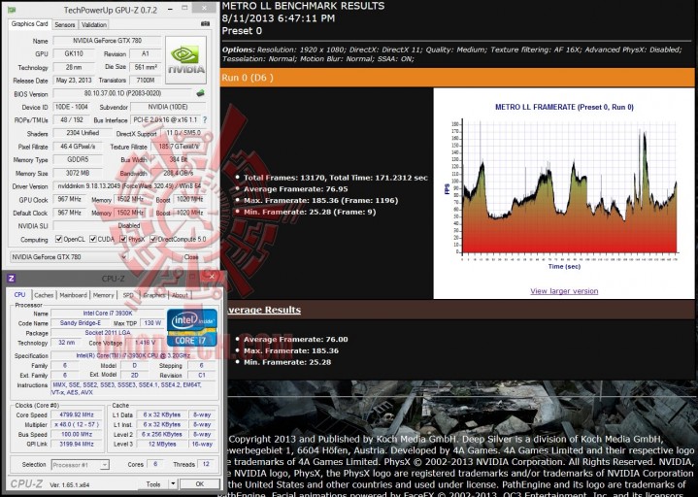Click the Multiplier x 48.0 value

point(77,424)
